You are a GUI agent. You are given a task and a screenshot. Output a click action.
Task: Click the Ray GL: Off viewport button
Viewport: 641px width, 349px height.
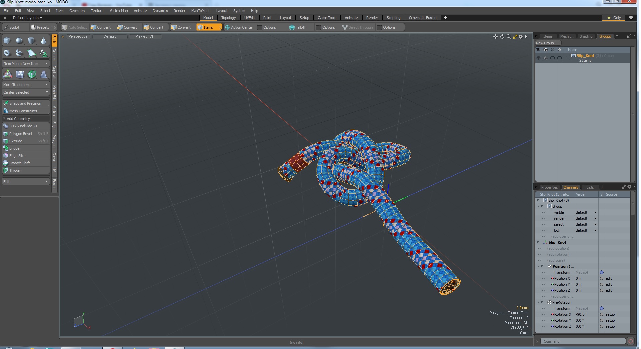tap(145, 37)
